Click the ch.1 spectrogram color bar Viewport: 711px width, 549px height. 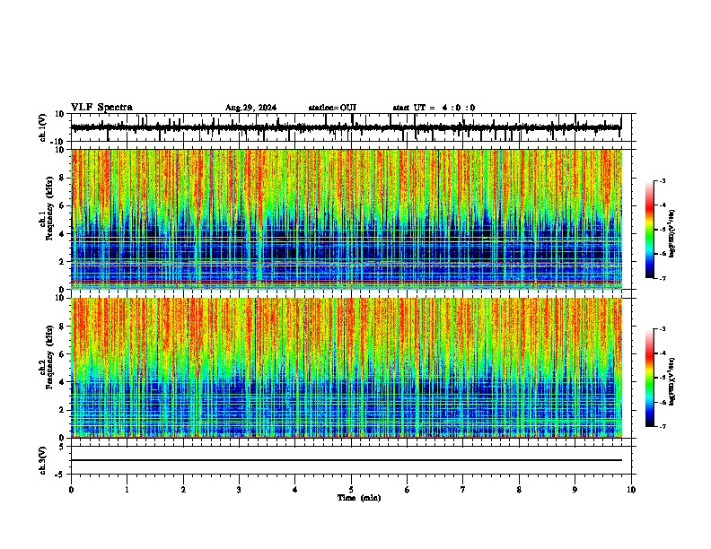(x=650, y=230)
